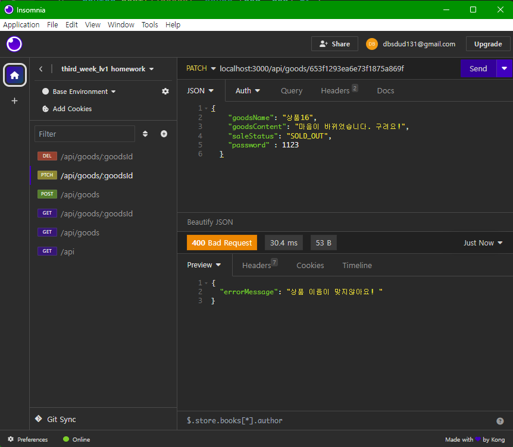
Task: Click the "password" key in request body
Action: pos(249,145)
